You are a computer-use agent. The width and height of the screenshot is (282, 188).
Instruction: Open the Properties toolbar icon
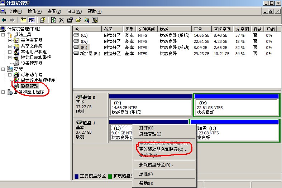pos(70,20)
